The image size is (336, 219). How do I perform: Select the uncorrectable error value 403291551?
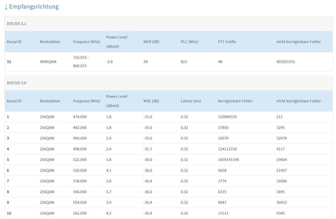[x=286, y=62]
